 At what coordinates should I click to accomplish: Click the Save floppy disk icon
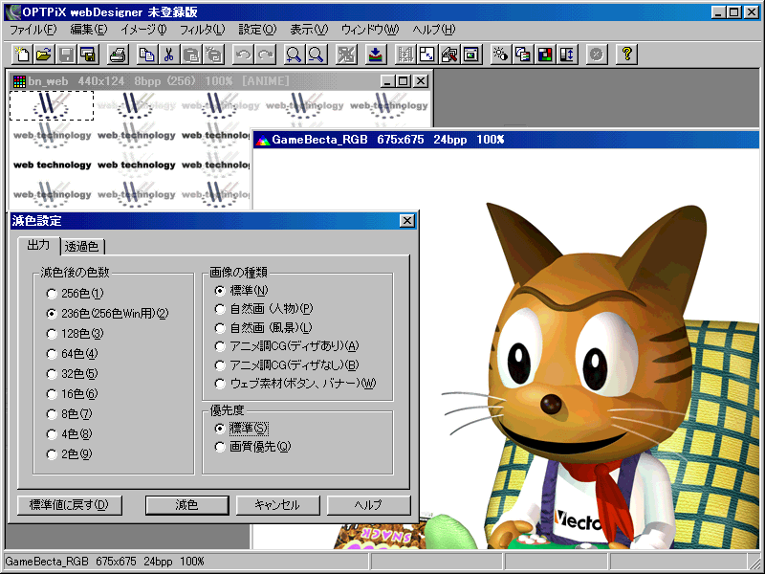66,55
